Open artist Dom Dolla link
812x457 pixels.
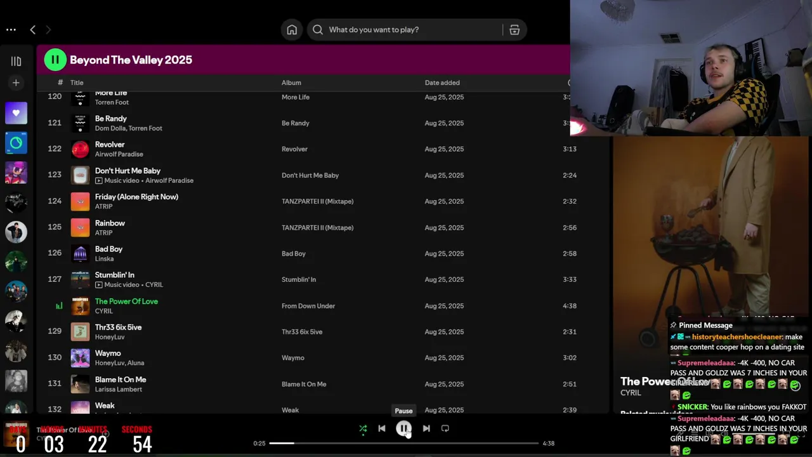point(110,128)
